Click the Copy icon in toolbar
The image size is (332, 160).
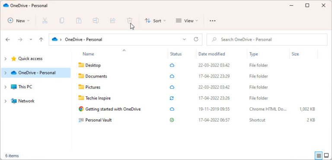coord(62,21)
